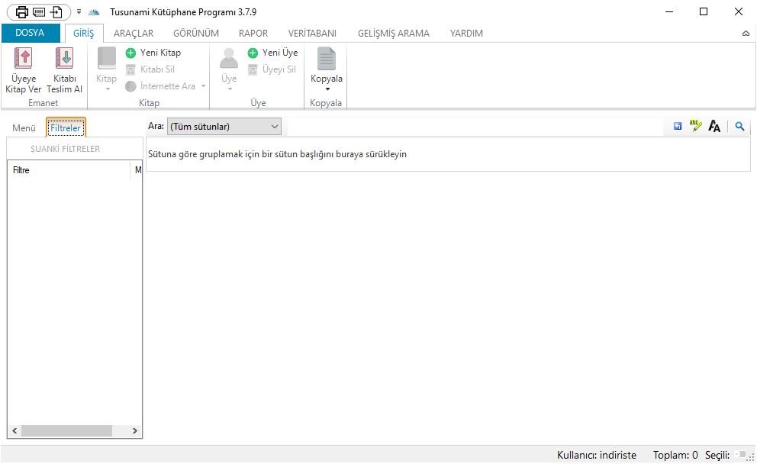757x464 pixels.
Task: Open the VERİTABANI ribbon tab
Action: (312, 34)
